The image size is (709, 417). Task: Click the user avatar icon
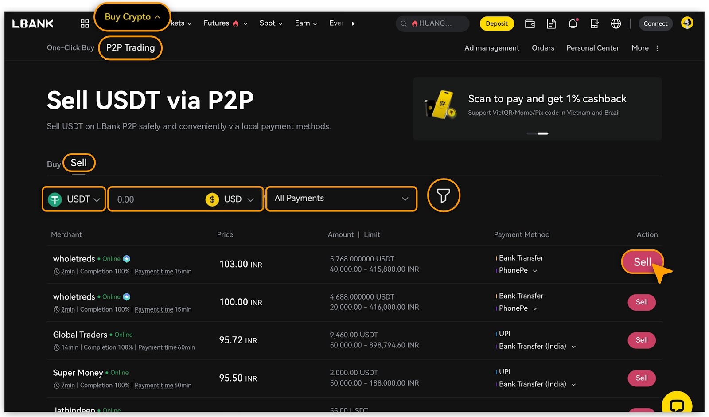[687, 23]
